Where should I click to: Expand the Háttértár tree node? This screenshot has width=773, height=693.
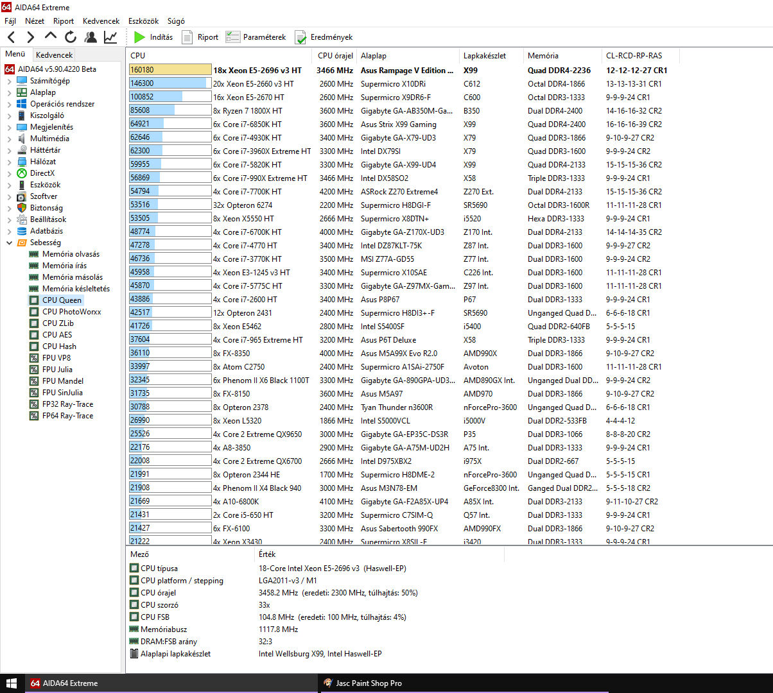pyautogui.click(x=9, y=150)
